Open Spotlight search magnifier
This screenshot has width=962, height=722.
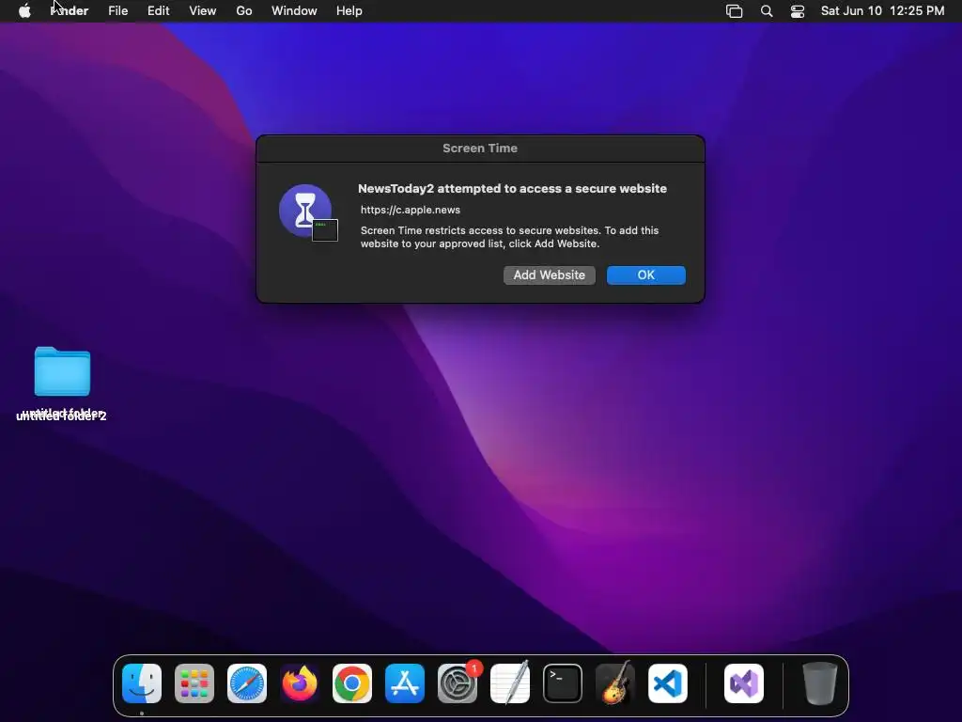767,11
